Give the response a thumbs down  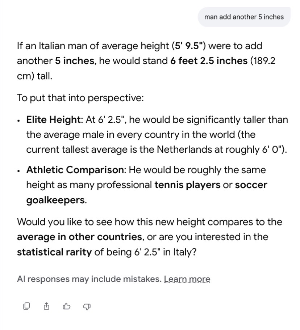(x=87, y=306)
